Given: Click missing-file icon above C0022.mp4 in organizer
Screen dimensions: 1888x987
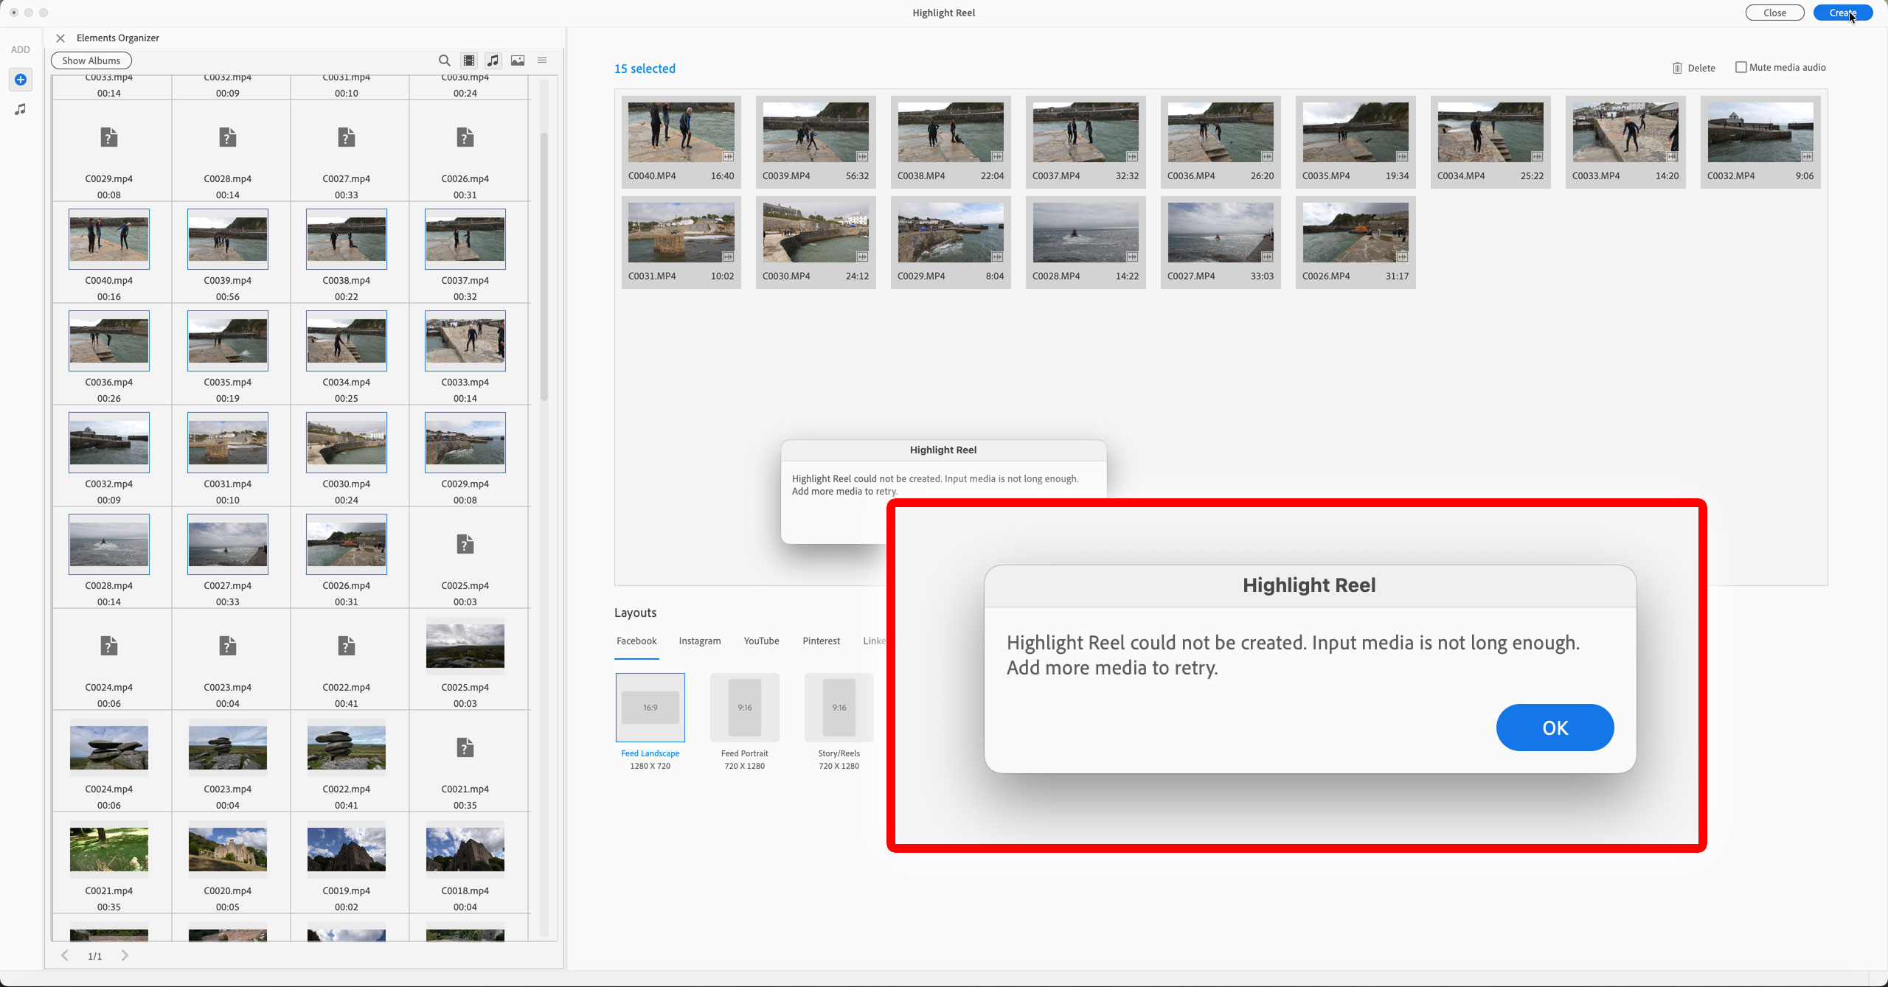Looking at the screenshot, I should click(x=347, y=646).
